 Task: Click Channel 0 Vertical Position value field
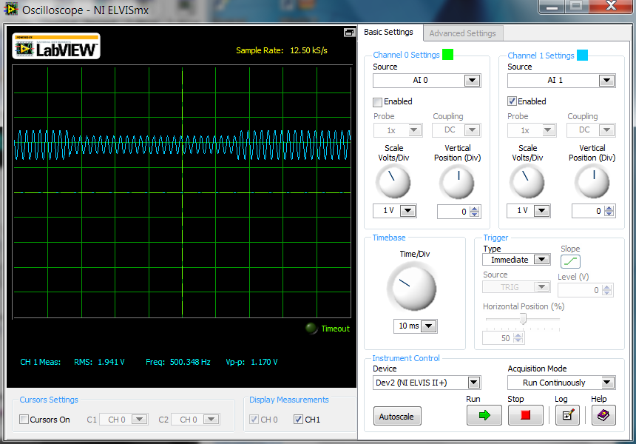(x=453, y=212)
